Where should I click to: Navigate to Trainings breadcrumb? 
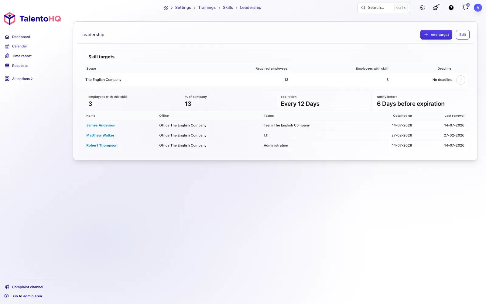pyautogui.click(x=207, y=8)
